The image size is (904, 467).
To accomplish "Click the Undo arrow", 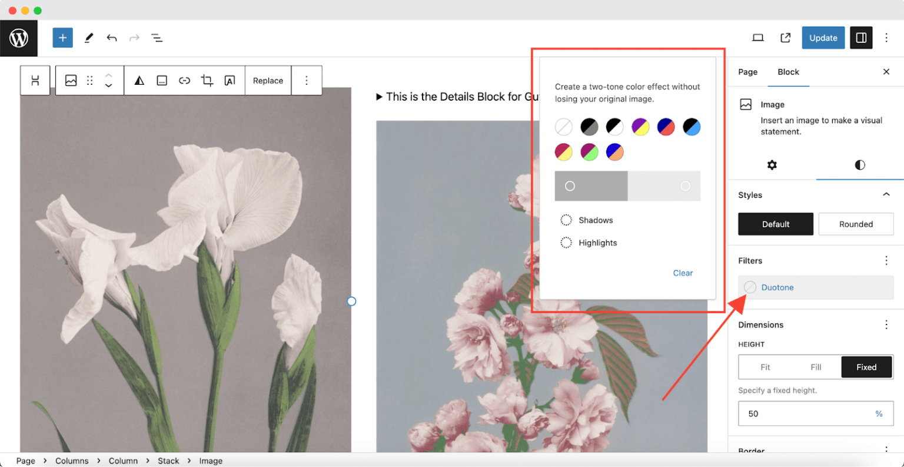I will click(111, 38).
